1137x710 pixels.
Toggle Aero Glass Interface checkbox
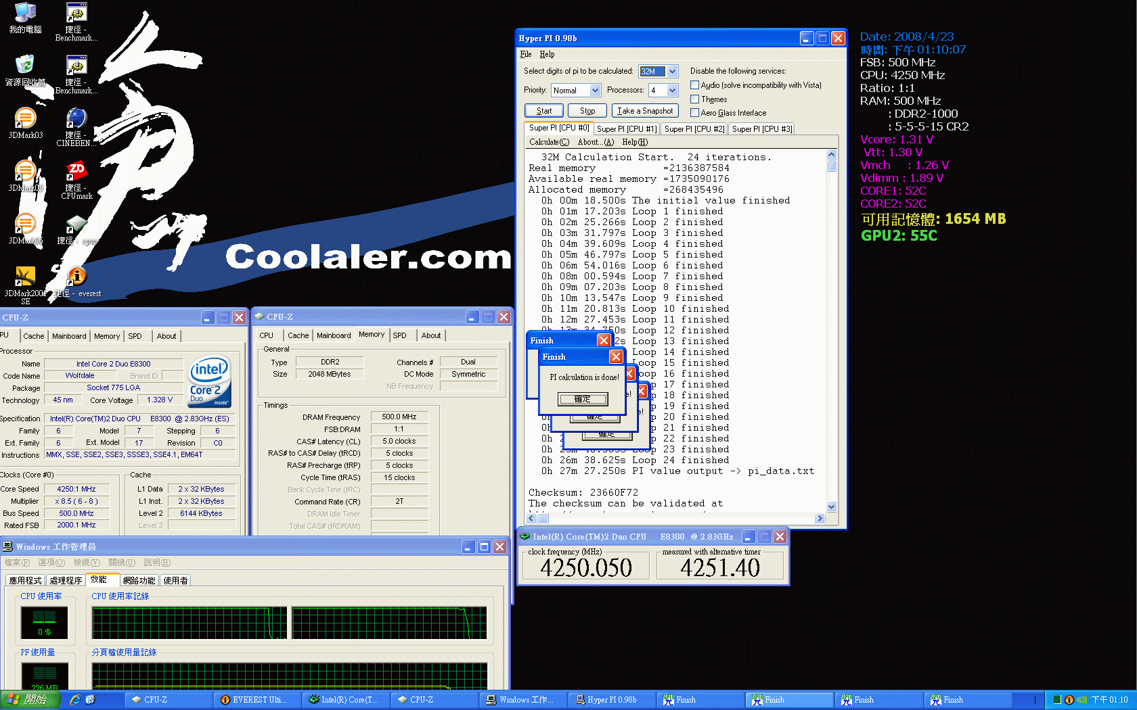point(694,113)
